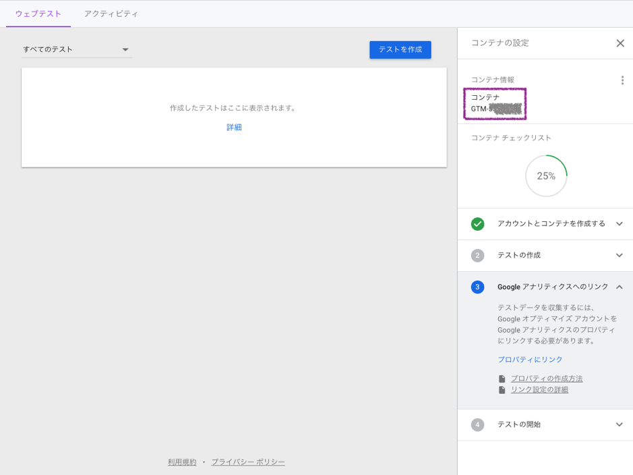Click the step 4 number badge
The image size is (633, 475).
[x=477, y=425]
